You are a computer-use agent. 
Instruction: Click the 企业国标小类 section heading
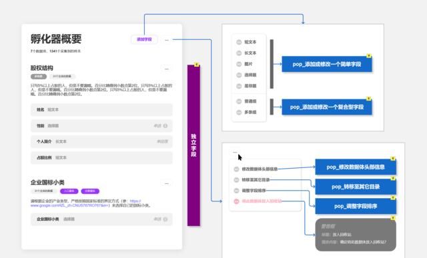(47, 183)
